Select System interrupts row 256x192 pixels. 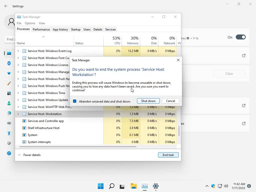click(96, 142)
